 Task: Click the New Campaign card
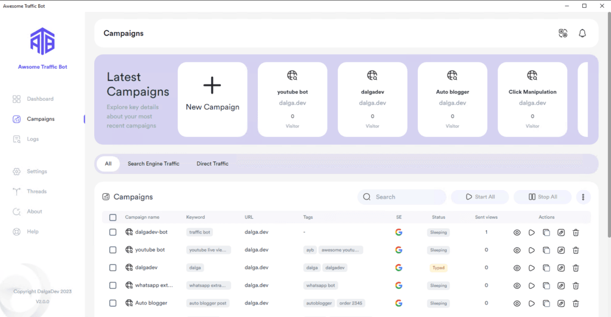pyautogui.click(x=212, y=100)
